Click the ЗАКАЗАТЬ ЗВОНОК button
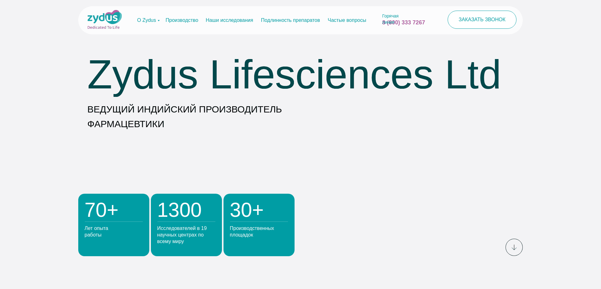 tap(482, 19)
